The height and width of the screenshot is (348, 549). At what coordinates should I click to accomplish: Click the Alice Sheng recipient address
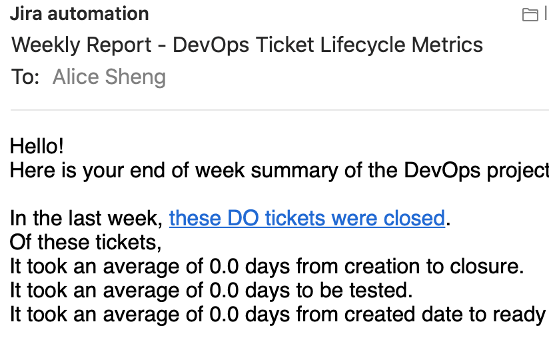coord(109,77)
